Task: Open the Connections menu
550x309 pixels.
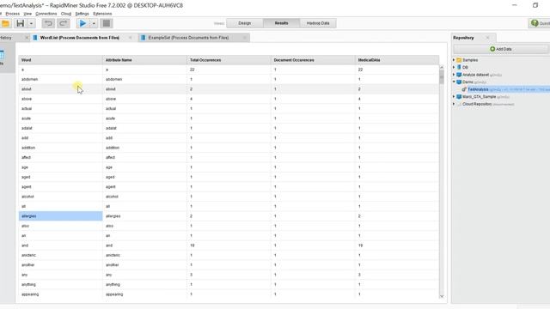Action: tap(46, 14)
